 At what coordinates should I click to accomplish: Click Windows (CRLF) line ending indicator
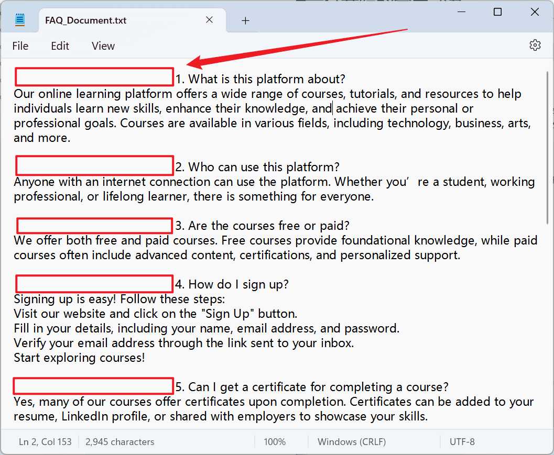[x=352, y=442]
